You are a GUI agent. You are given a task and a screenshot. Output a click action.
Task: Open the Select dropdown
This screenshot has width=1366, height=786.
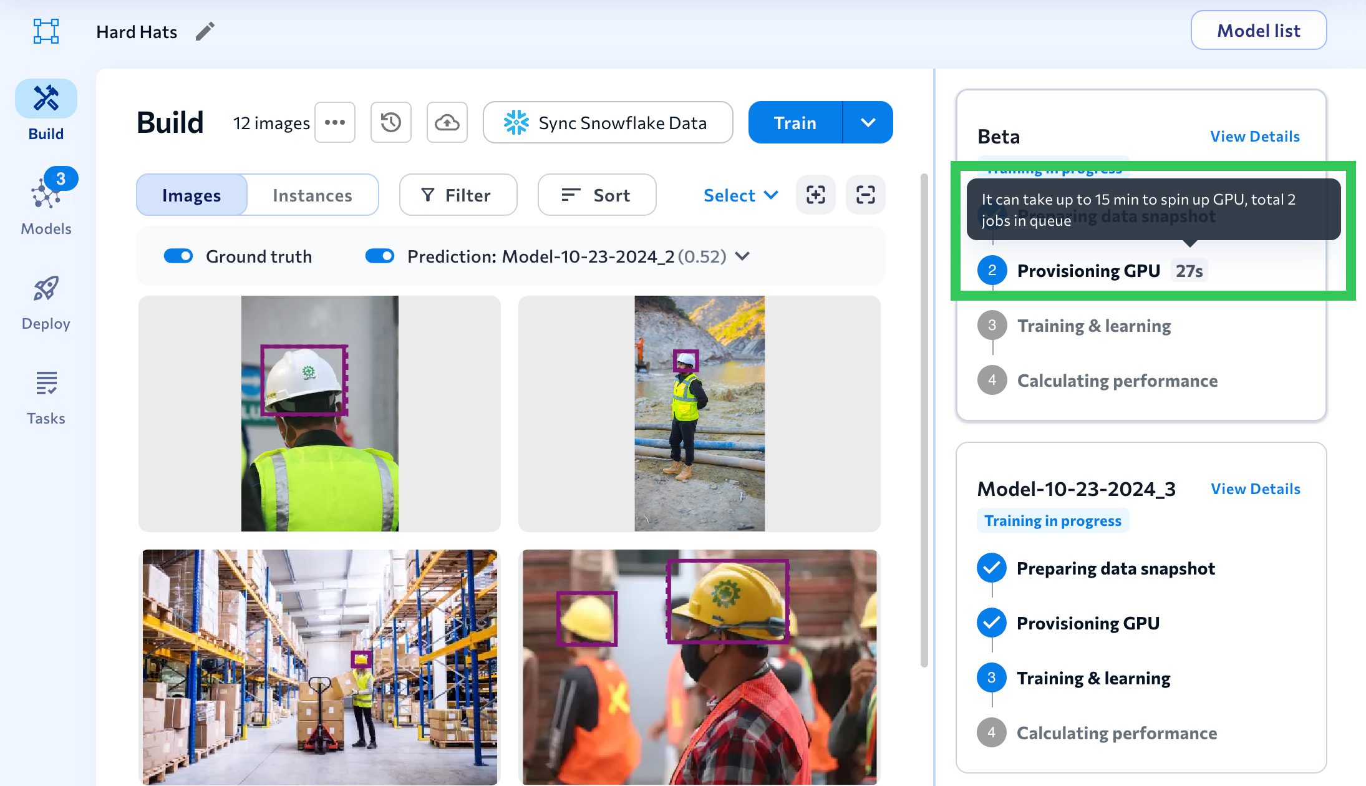(x=740, y=195)
